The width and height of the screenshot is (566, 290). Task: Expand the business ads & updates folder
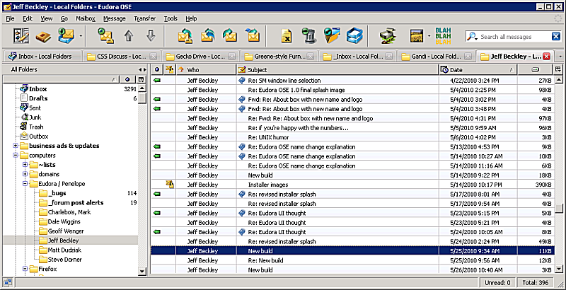click(16, 146)
